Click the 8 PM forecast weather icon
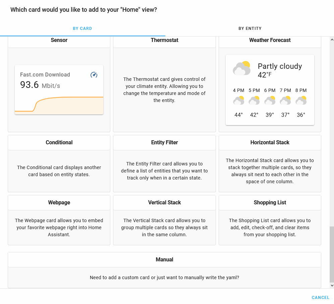Screen dimensions: 334x304 tap(301, 100)
